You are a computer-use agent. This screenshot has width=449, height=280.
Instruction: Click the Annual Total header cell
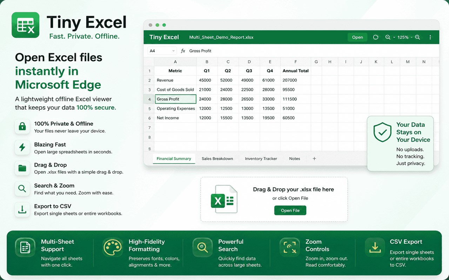296,71
